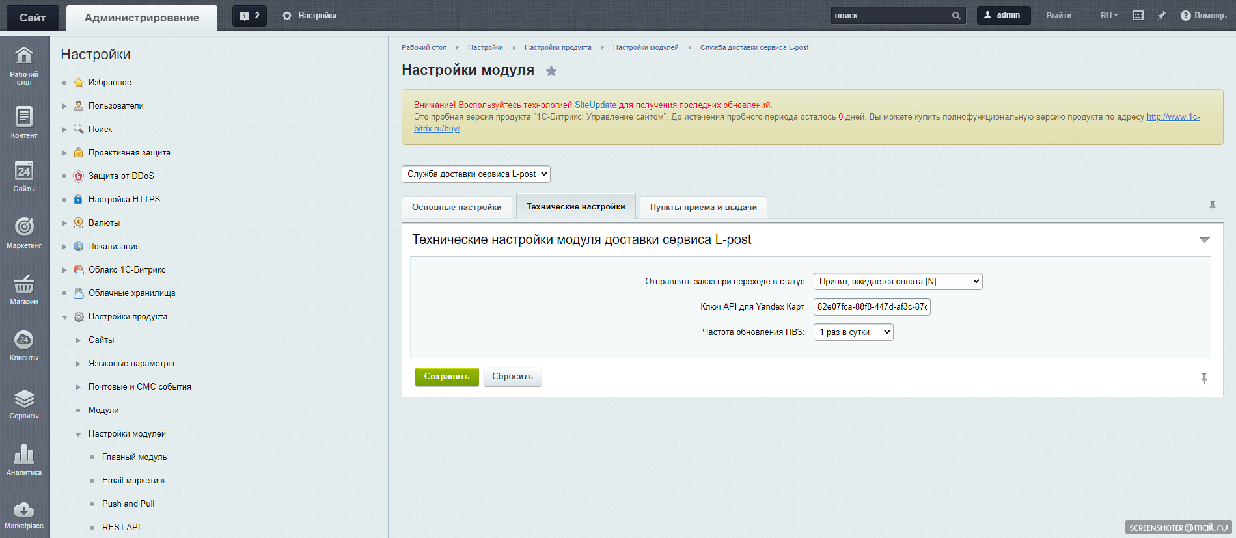The width and height of the screenshot is (1236, 538).
Task: Open the Магазин basket icon
Action: click(x=24, y=284)
